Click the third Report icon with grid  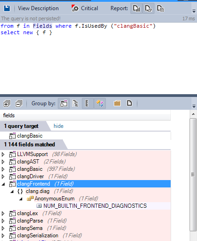pos(160,8)
